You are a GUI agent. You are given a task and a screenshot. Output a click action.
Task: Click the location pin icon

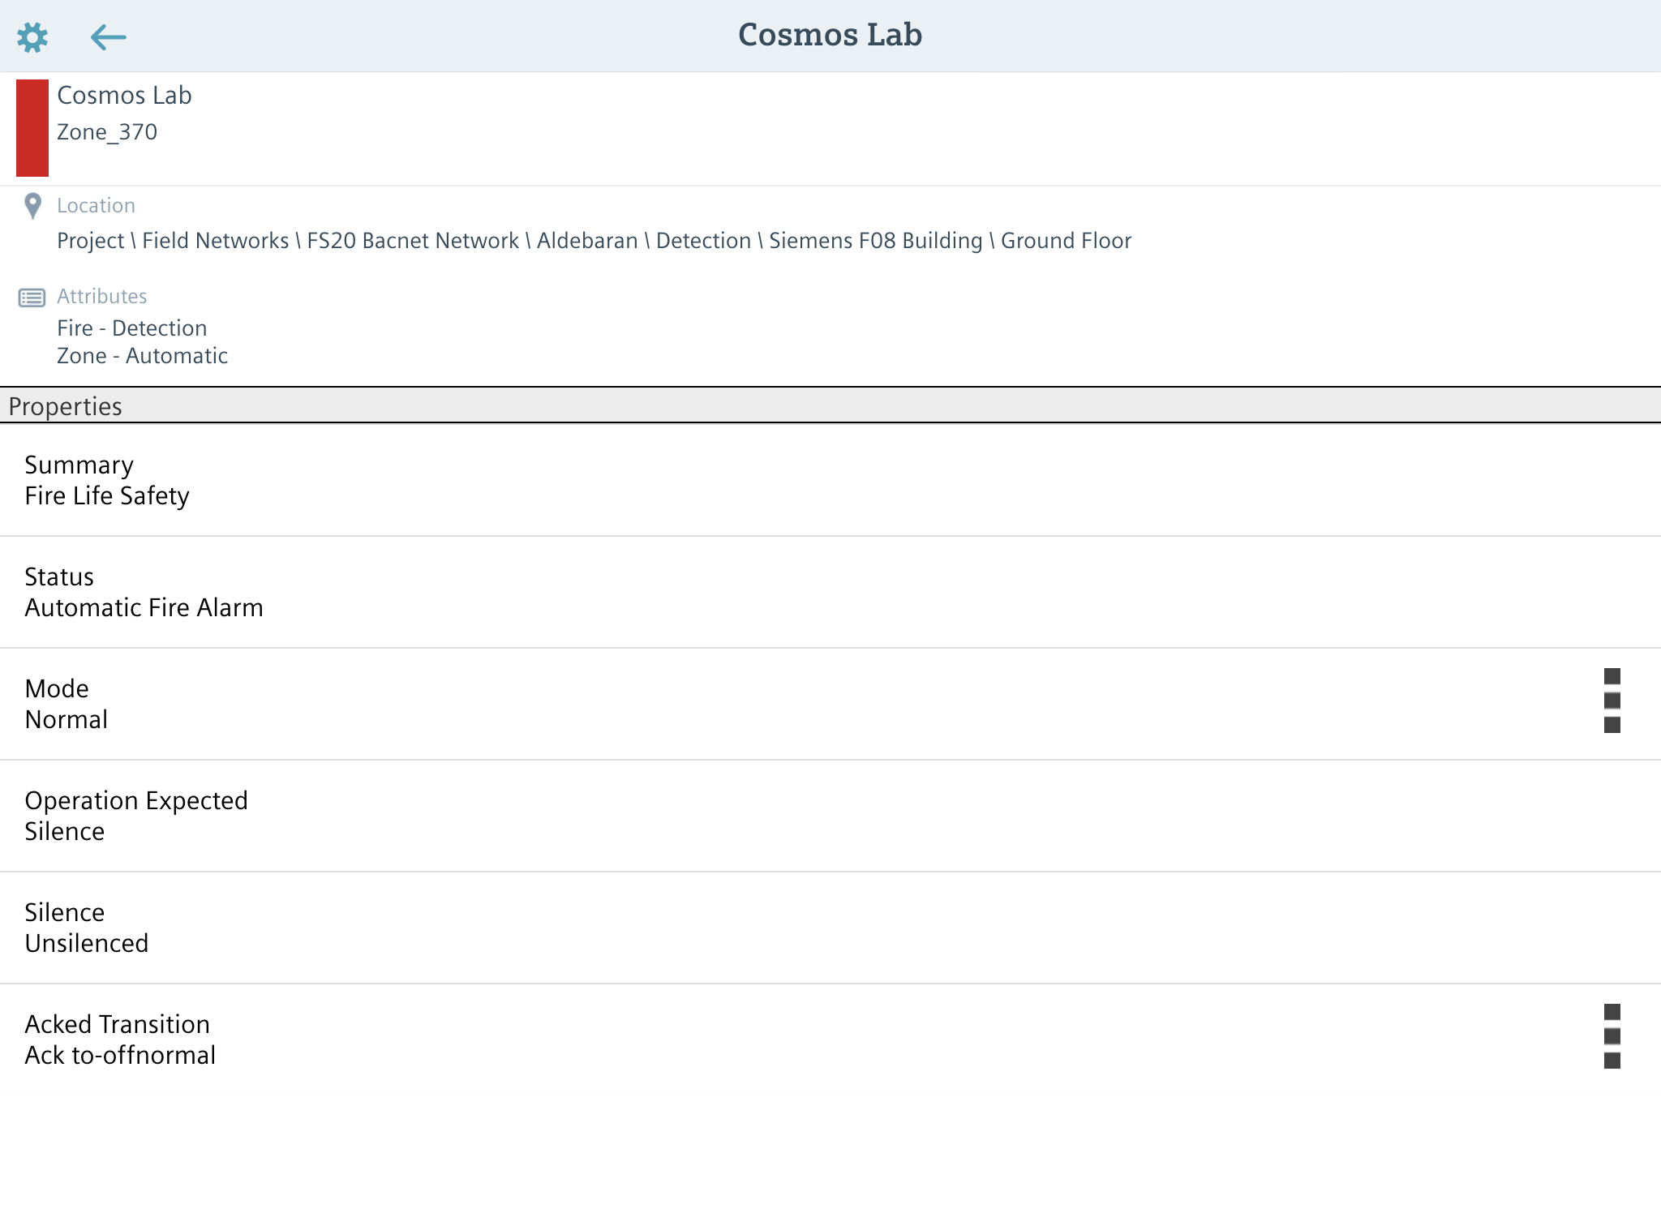coord(32,206)
